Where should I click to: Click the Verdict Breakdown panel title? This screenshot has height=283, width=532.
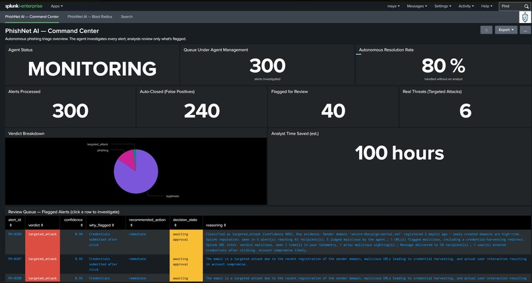(x=26, y=133)
